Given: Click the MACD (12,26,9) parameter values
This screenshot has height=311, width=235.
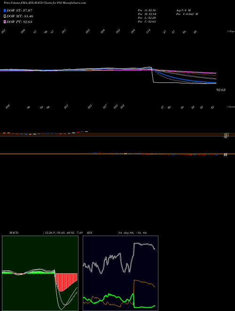Looking at the screenshot, I should click(64, 233).
